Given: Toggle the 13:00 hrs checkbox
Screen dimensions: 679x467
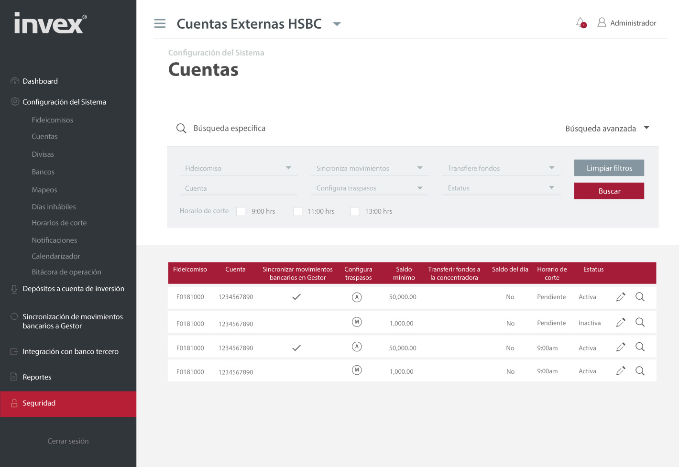Looking at the screenshot, I should [355, 211].
